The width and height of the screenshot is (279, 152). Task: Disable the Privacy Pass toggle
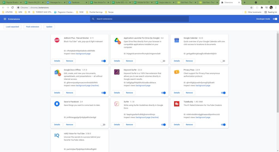[223, 93]
